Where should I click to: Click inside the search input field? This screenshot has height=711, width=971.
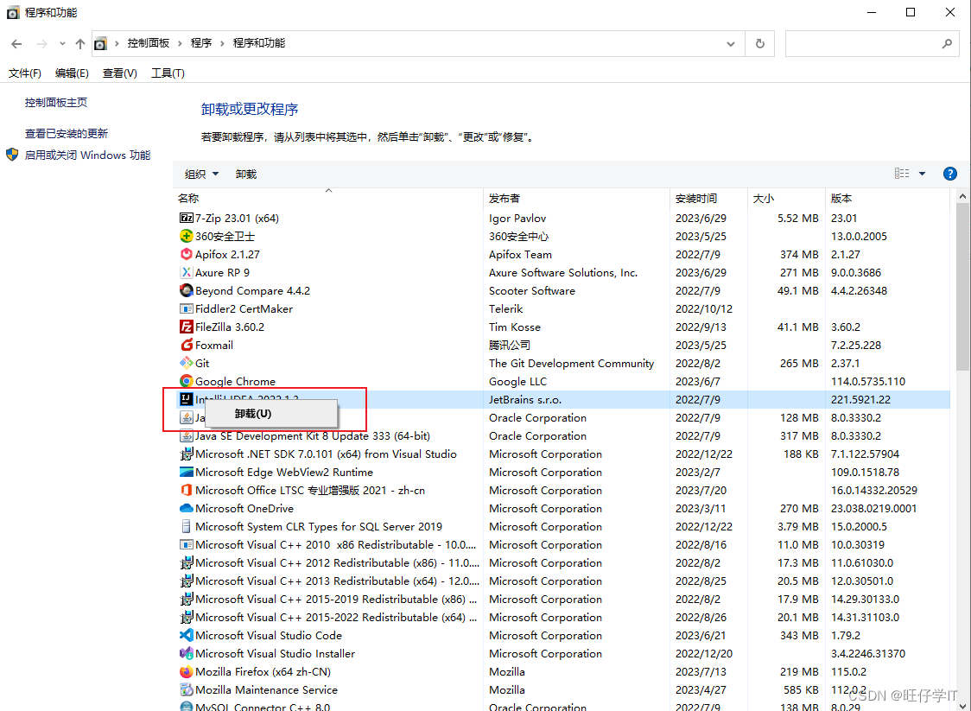[x=863, y=43]
